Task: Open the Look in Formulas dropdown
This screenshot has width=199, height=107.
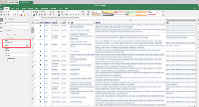Action: (x=16, y=55)
